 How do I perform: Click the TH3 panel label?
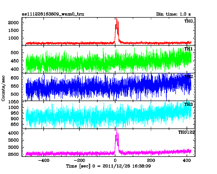click(188, 104)
